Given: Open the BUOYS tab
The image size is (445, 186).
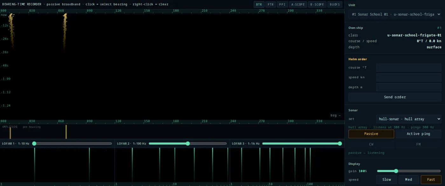Looking at the screenshot, I should (x=335, y=4).
